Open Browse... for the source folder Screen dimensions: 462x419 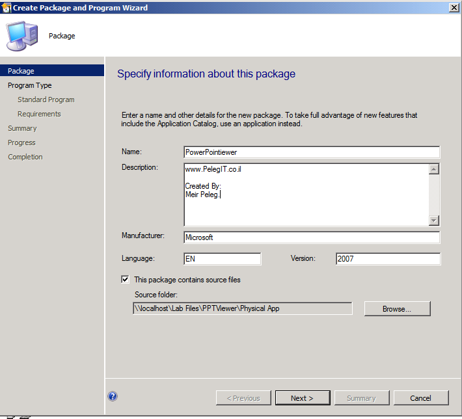click(397, 309)
